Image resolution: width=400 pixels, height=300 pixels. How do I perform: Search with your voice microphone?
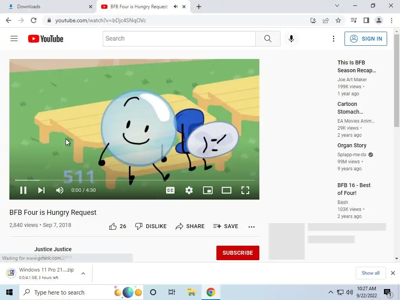[x=291, y=39]
